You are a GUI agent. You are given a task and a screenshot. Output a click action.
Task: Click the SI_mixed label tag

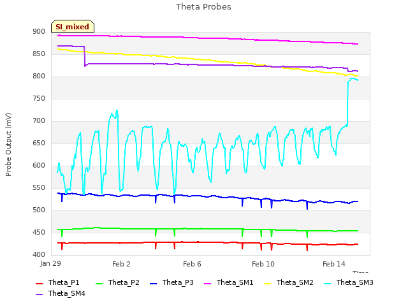point(73,26)
